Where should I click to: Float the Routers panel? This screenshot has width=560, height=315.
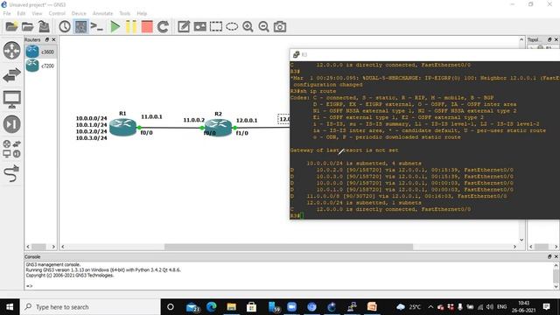tap(47, 39)
